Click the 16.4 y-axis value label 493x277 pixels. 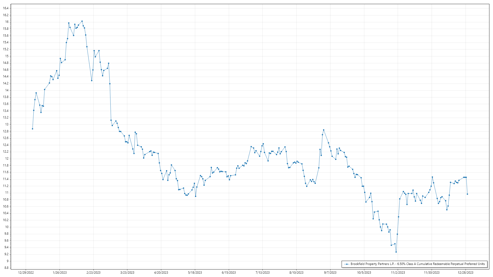pos(6,8)
